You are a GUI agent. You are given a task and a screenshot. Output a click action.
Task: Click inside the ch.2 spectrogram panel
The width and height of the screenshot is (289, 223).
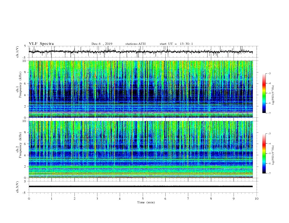[140, 149]
